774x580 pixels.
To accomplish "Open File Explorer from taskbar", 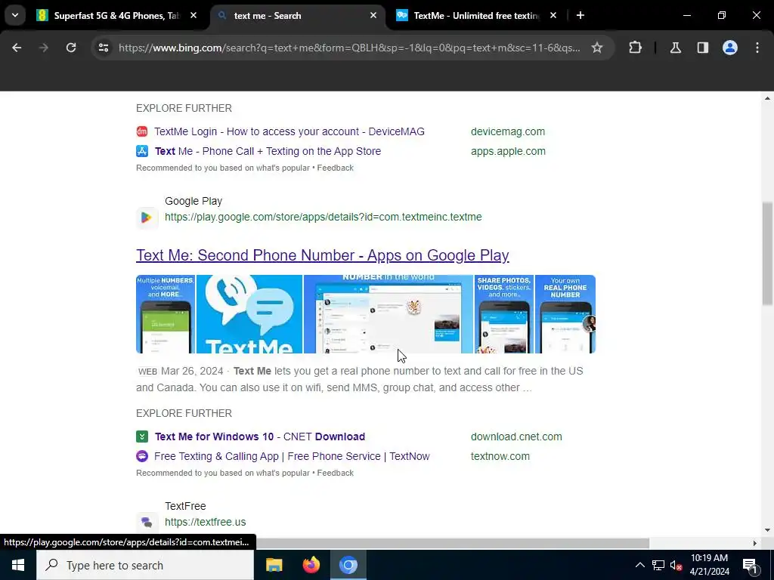I will (274, 565).
